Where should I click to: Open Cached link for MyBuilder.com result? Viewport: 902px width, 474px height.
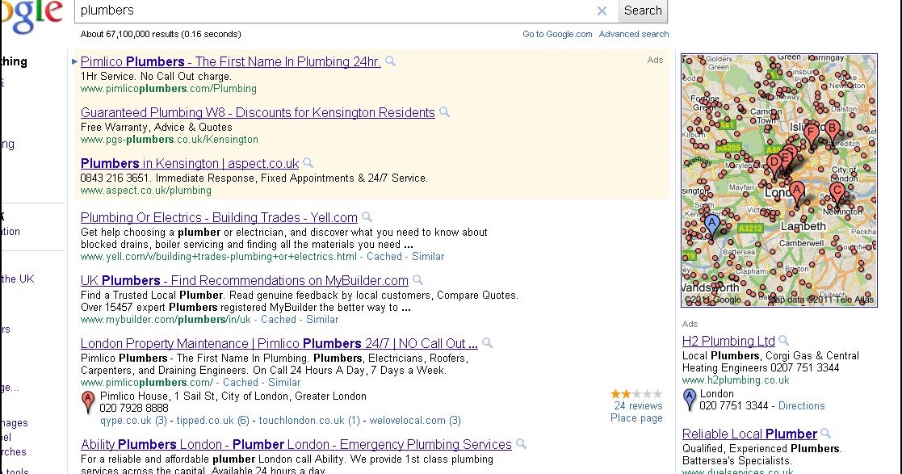(279, 319)
